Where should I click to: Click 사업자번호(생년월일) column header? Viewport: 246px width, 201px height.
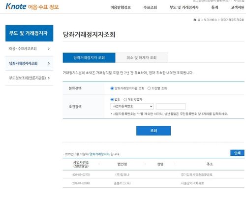pyautogui.click(x=81, y=164)
